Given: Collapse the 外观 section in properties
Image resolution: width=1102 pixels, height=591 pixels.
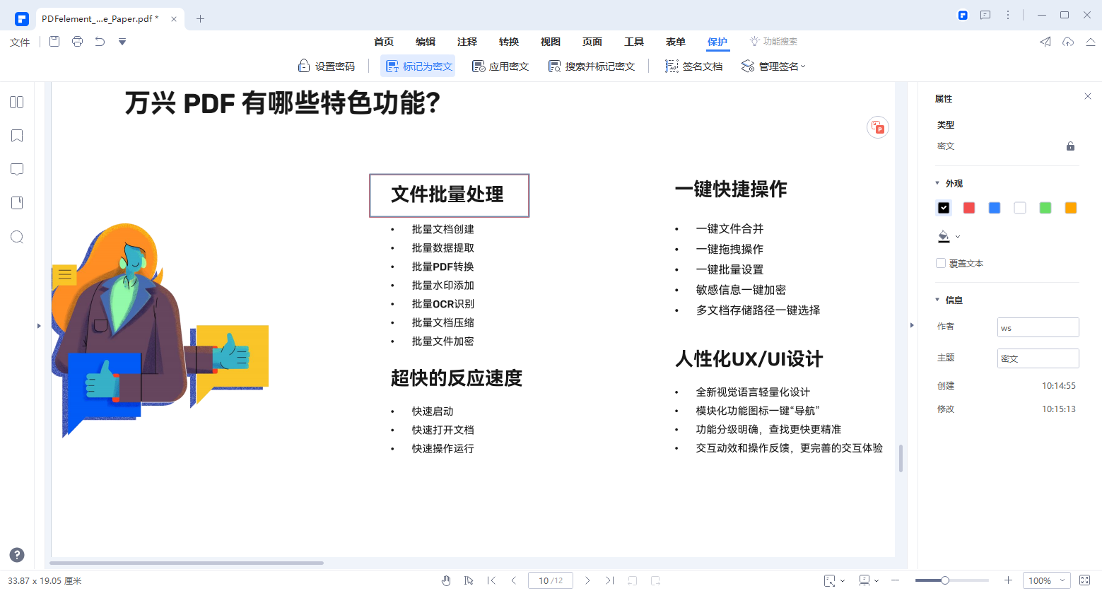Looking at the screenshot, I should [x=939, y=182].
